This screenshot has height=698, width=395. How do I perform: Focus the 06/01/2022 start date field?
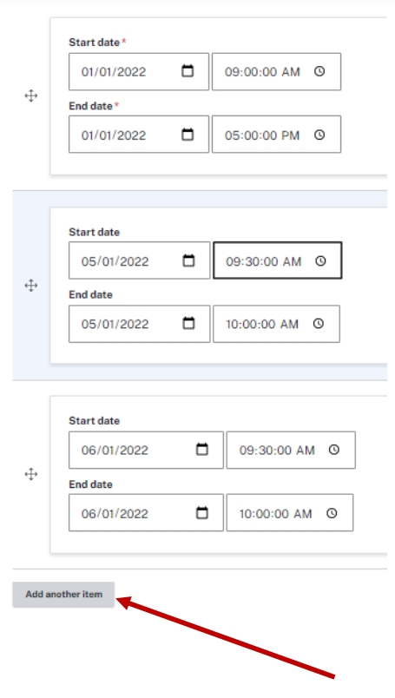tap(146, 450)
